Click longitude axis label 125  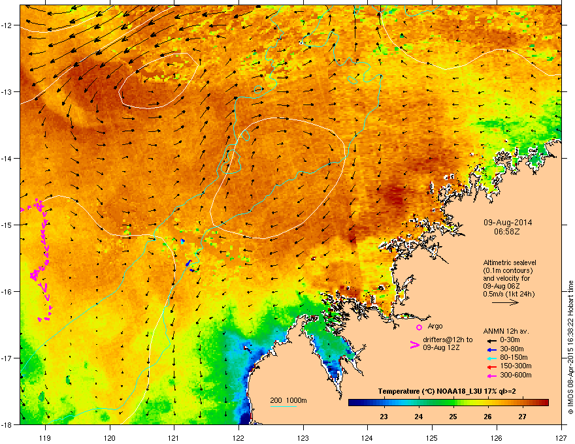[432, 437]
